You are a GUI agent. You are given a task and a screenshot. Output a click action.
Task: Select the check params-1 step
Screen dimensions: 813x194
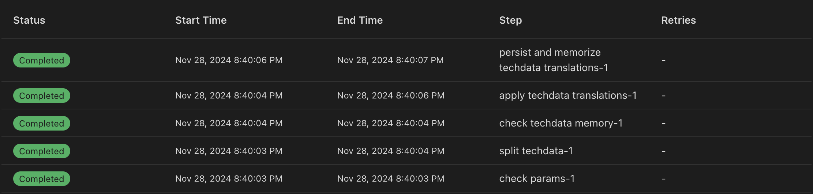537,179
